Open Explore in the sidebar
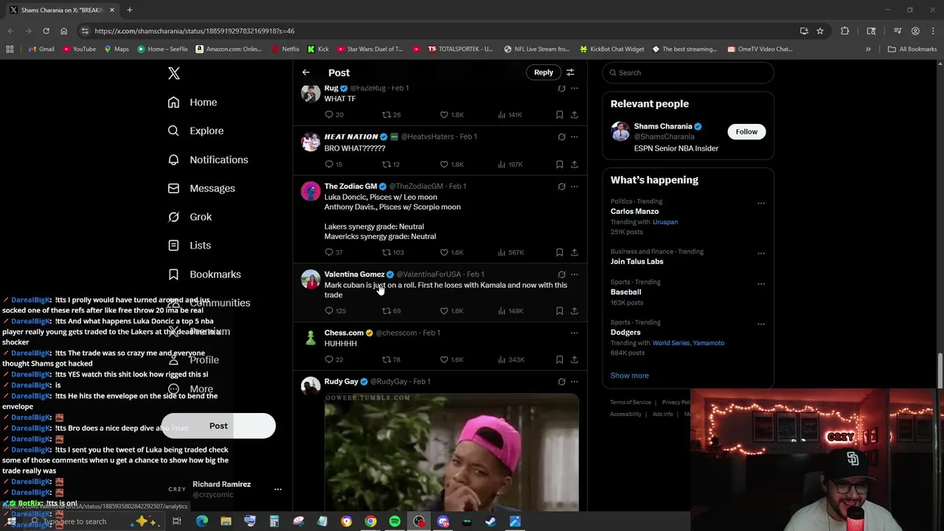The height and width of the screenshot is (531, 944). coord(195,131)
